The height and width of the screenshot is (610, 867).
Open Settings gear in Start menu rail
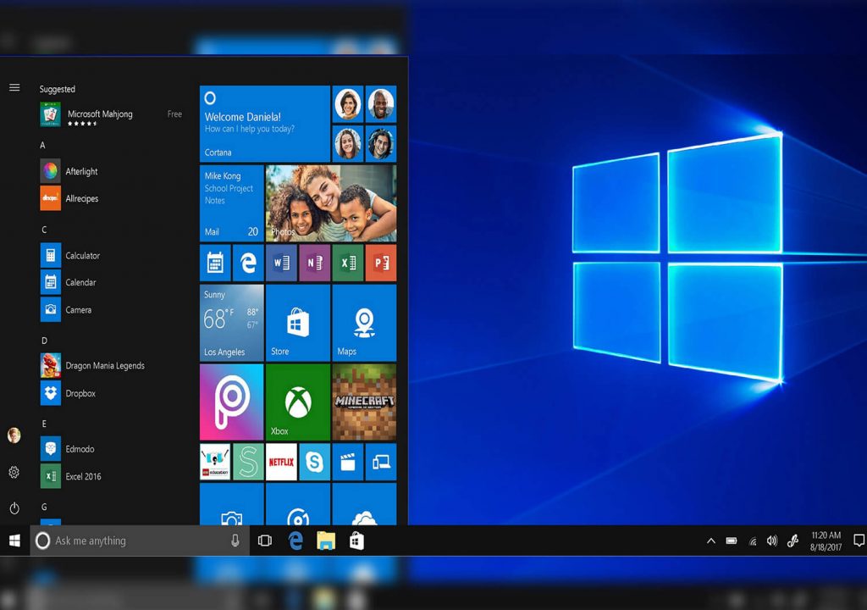point(14,472)
